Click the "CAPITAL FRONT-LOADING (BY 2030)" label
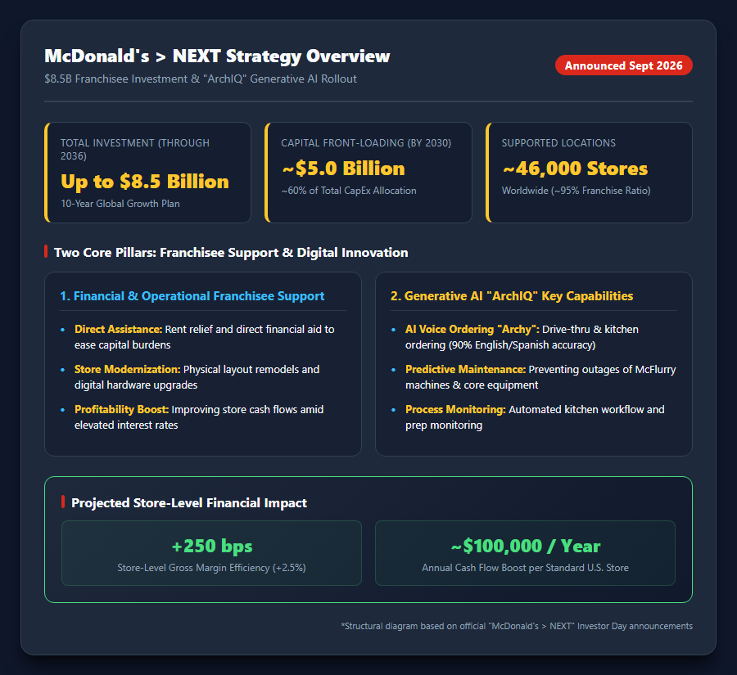Viewport: 737px width, 675px height. 366,143
